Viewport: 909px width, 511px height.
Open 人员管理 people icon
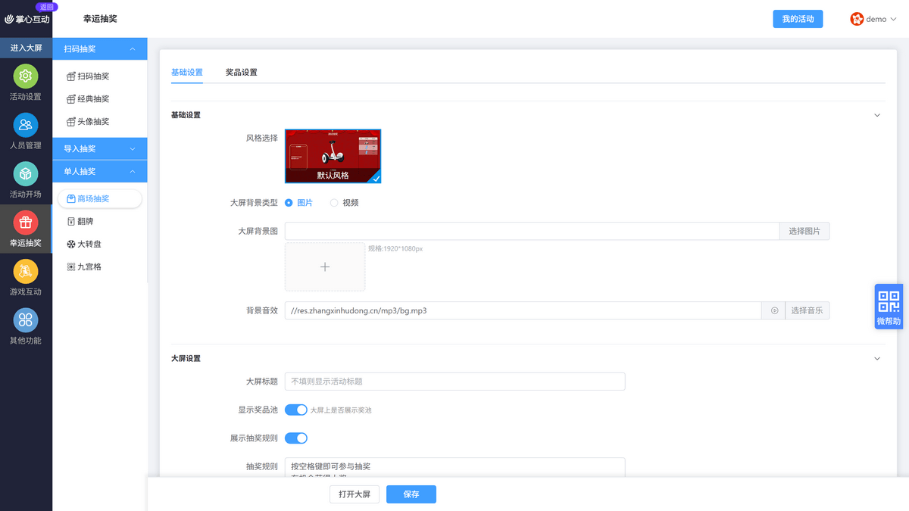coord(26,125)
